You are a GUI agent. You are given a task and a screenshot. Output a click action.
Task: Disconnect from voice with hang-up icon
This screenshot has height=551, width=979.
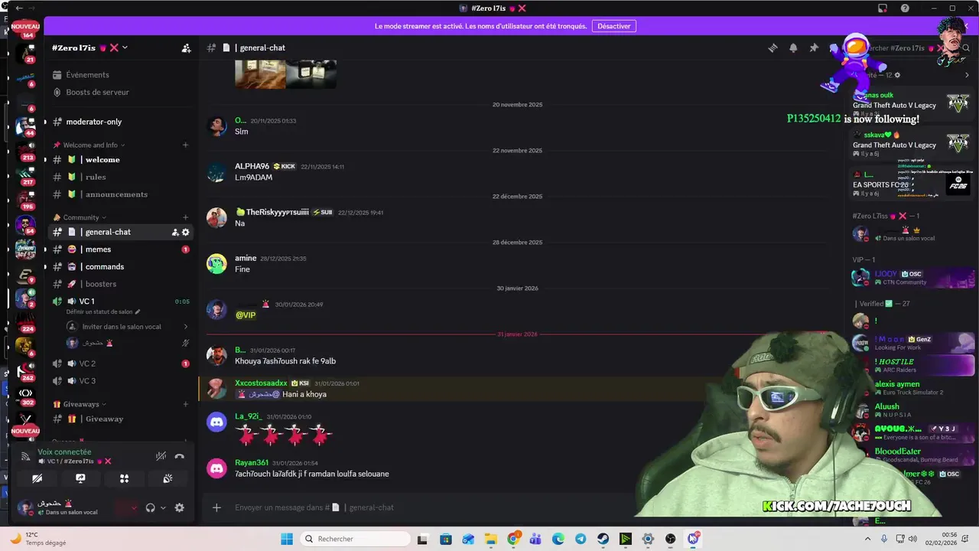coord(180,456)
